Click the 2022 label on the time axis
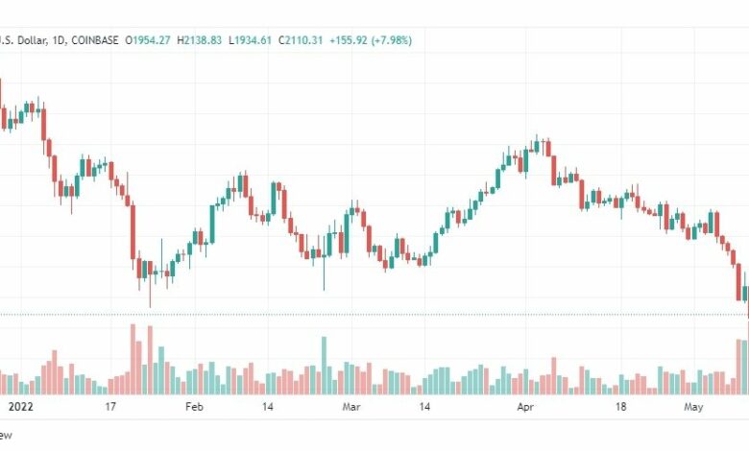The image size is (749, 451). (21, 407)
